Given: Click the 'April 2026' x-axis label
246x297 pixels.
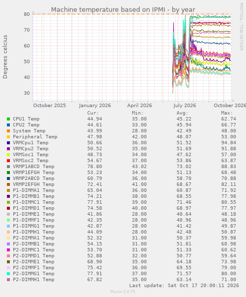Looking at the screenshot, I should coord(140,106).
